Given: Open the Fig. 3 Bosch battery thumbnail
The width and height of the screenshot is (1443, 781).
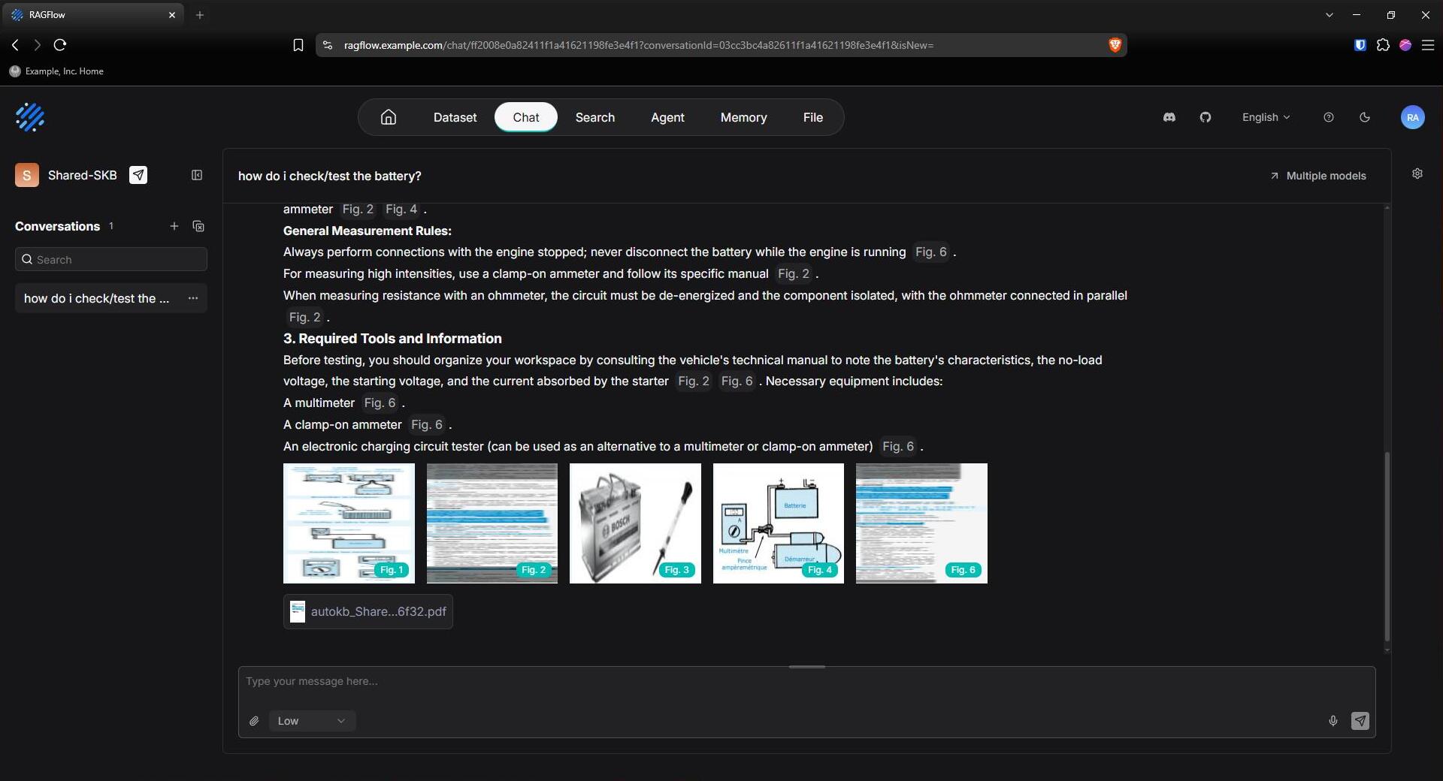Looking at the screenshot, I should click(x=635, y=523).
